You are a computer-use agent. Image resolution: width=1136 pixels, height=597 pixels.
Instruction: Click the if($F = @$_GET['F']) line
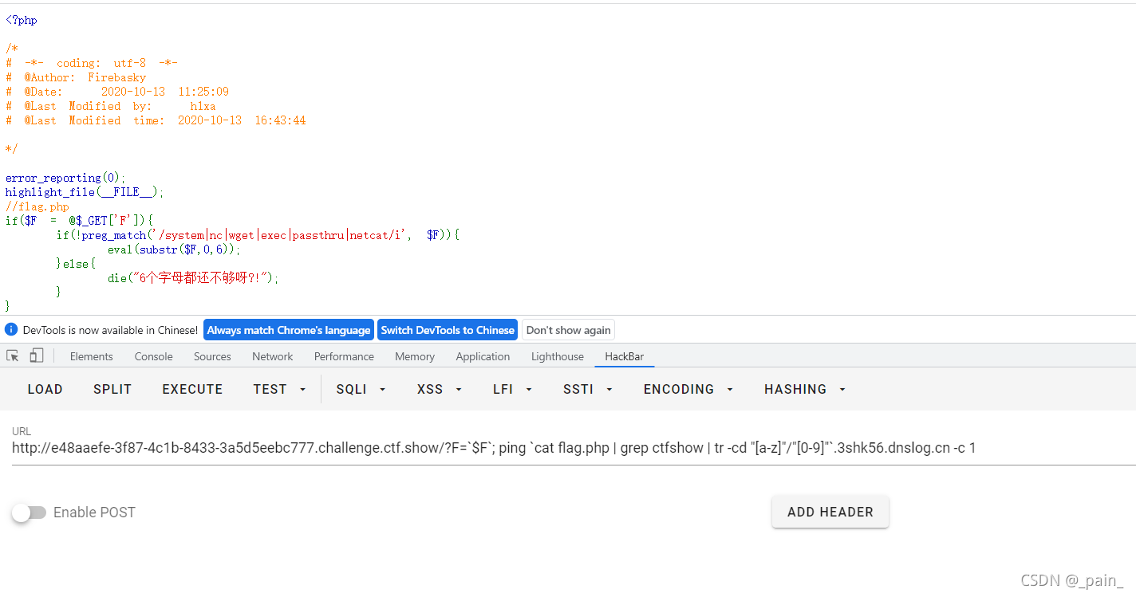pyautogui.click(x=80, y=221)
